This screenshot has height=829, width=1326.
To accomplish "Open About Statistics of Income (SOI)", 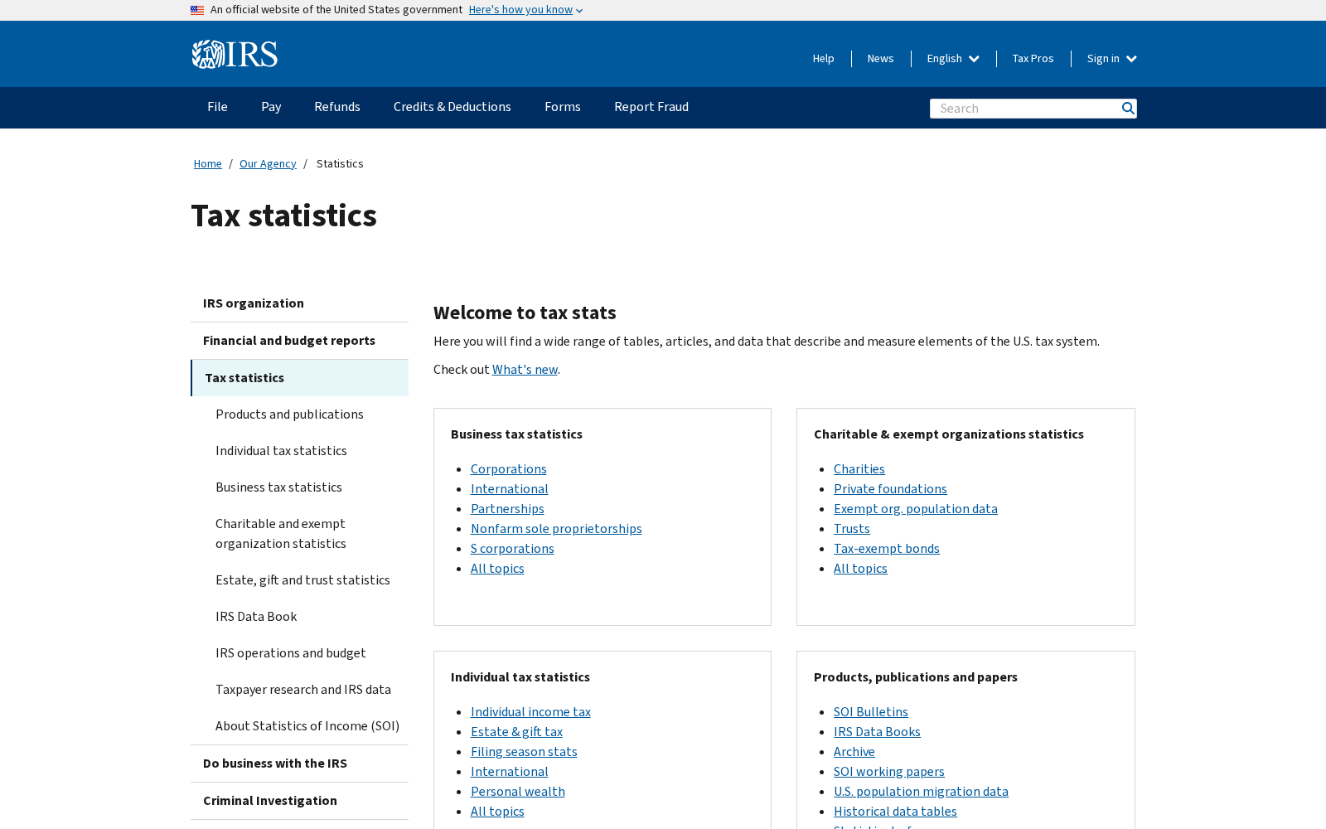I will pos(307,726).
